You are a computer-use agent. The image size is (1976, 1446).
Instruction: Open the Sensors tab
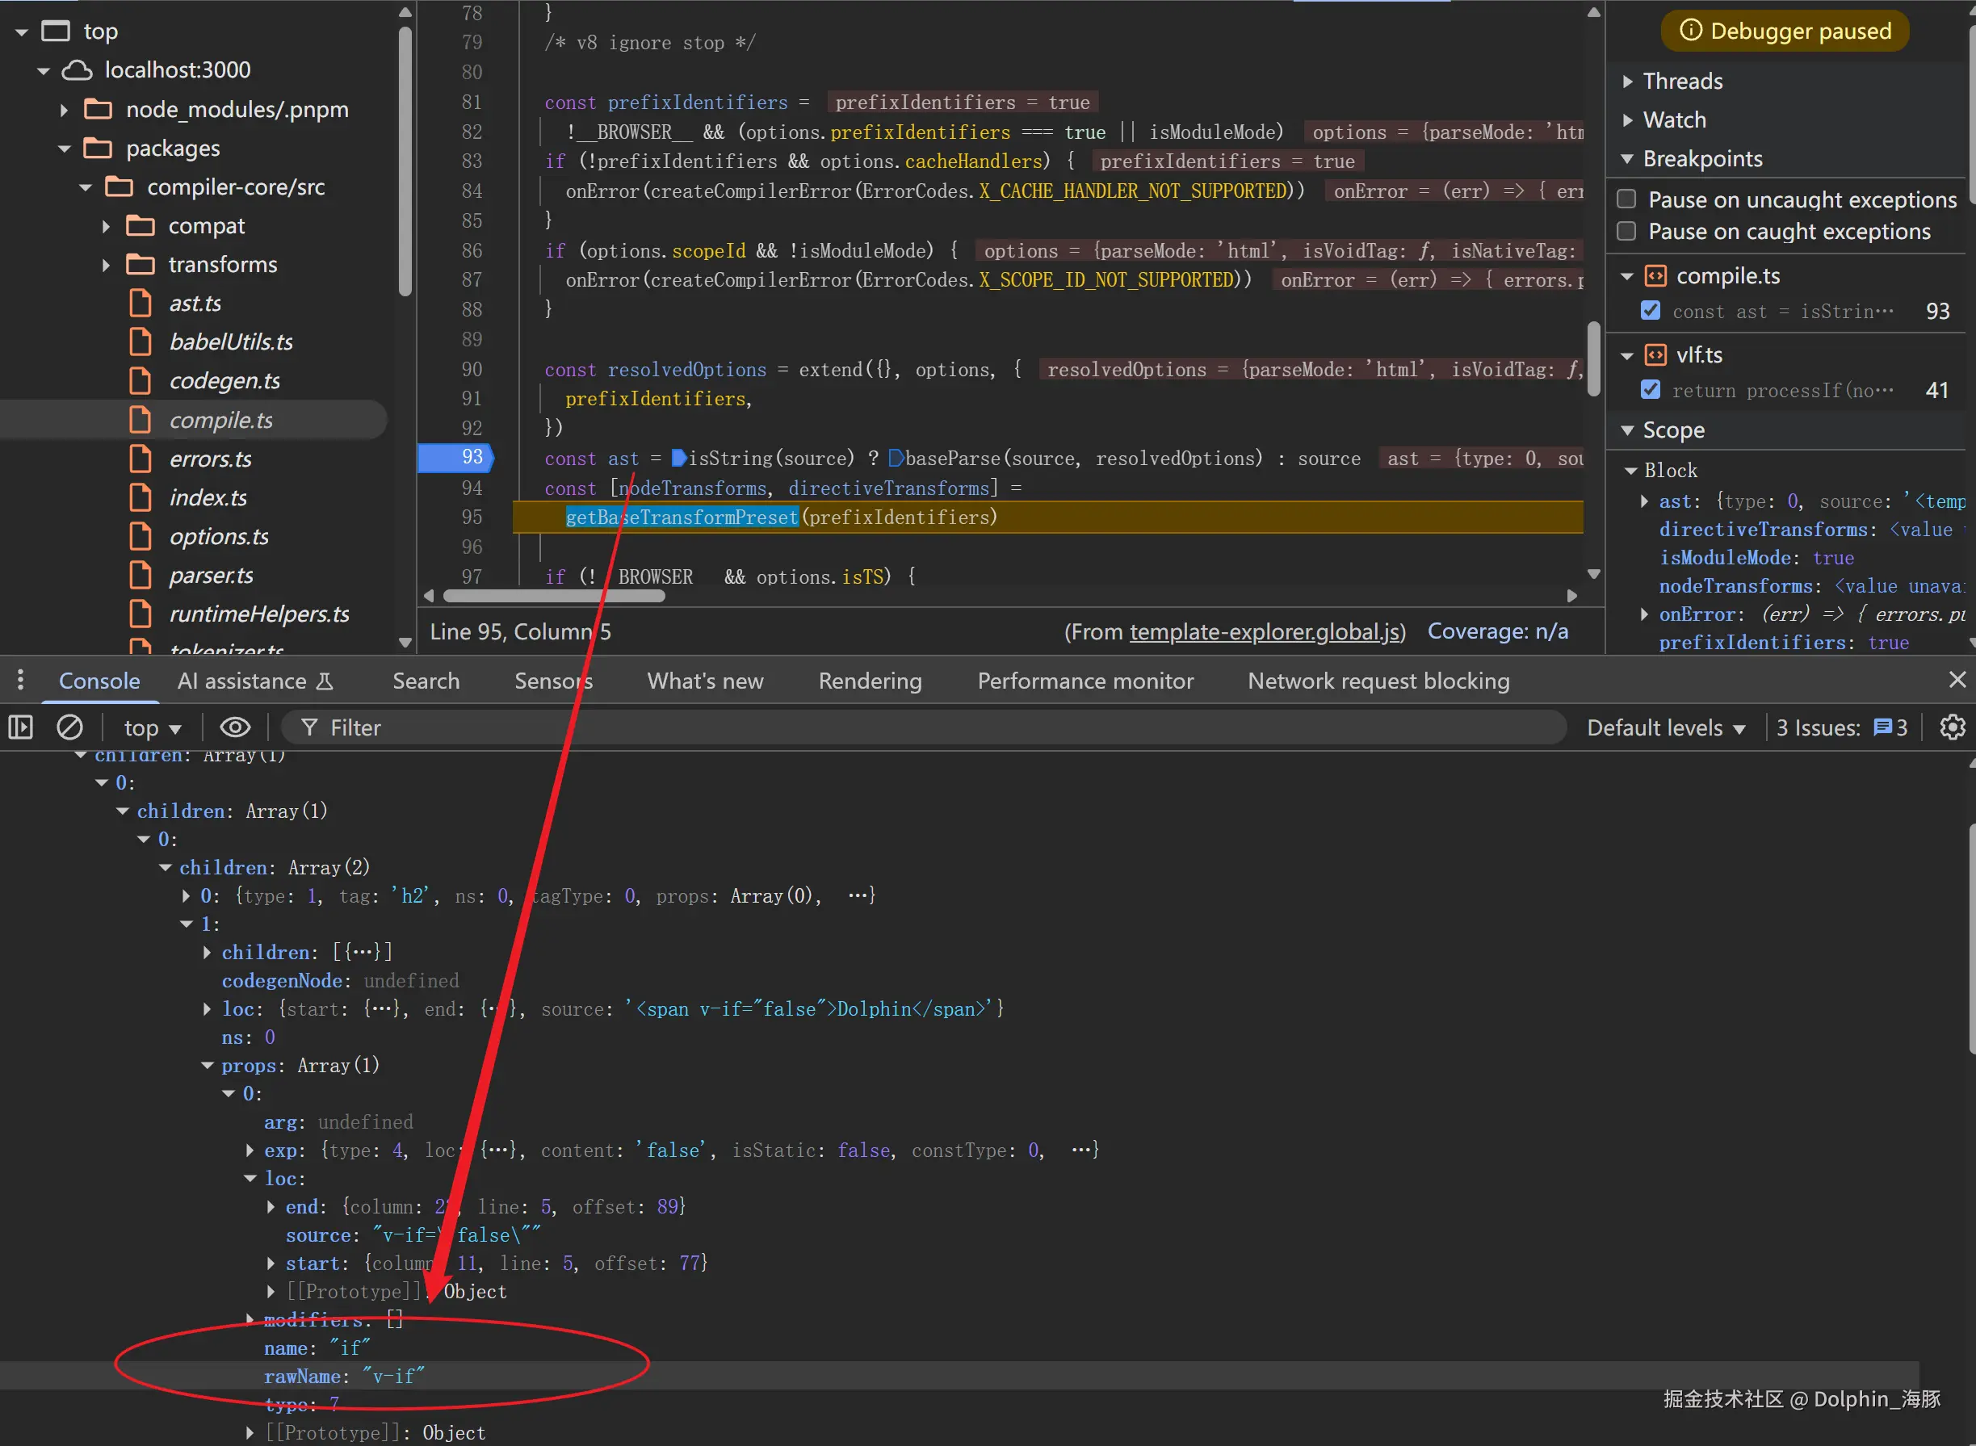553,681
